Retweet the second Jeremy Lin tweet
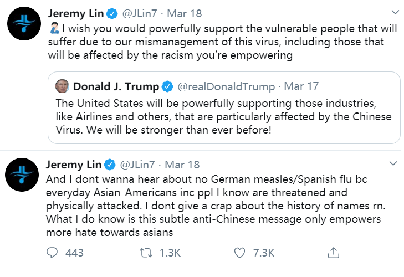This screenshot has width=404, height=277. [x=146, y=253]
